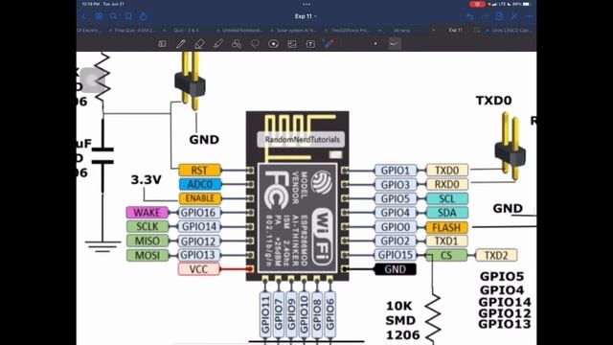This screenshot has height=345, width=613.
Task: Close the Untitled Notebook tab
Action: click(x=217, y=30)
